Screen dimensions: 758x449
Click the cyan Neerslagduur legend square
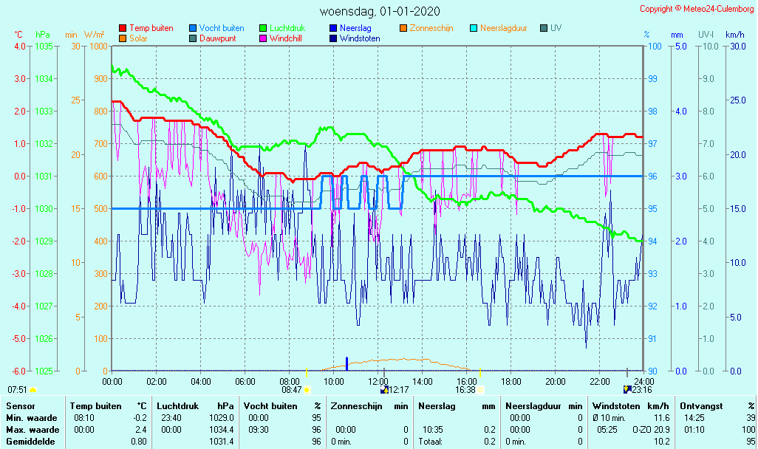[x=474, y=28]
